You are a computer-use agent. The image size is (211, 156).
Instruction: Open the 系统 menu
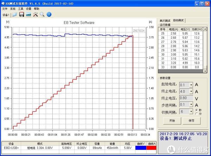pos(13,9)
